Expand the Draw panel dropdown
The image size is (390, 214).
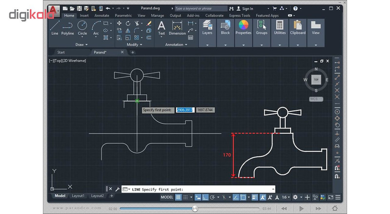pyautogui.click(x=81, y=44)
